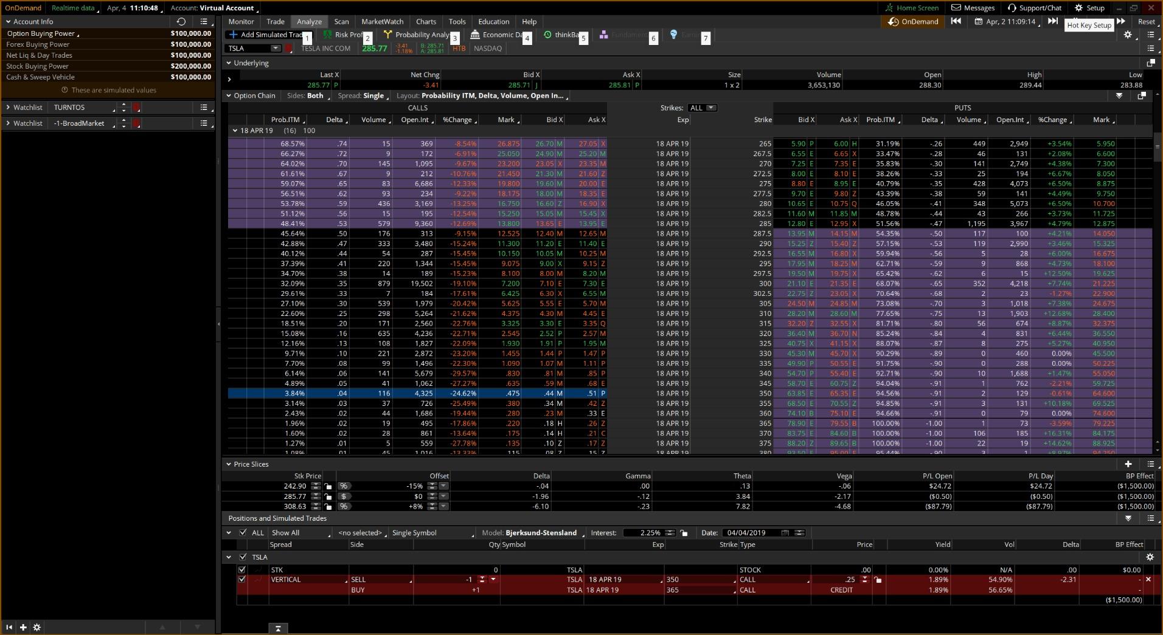
Task: Click the Reset button for OnDemand playback
Action: 1146,21
